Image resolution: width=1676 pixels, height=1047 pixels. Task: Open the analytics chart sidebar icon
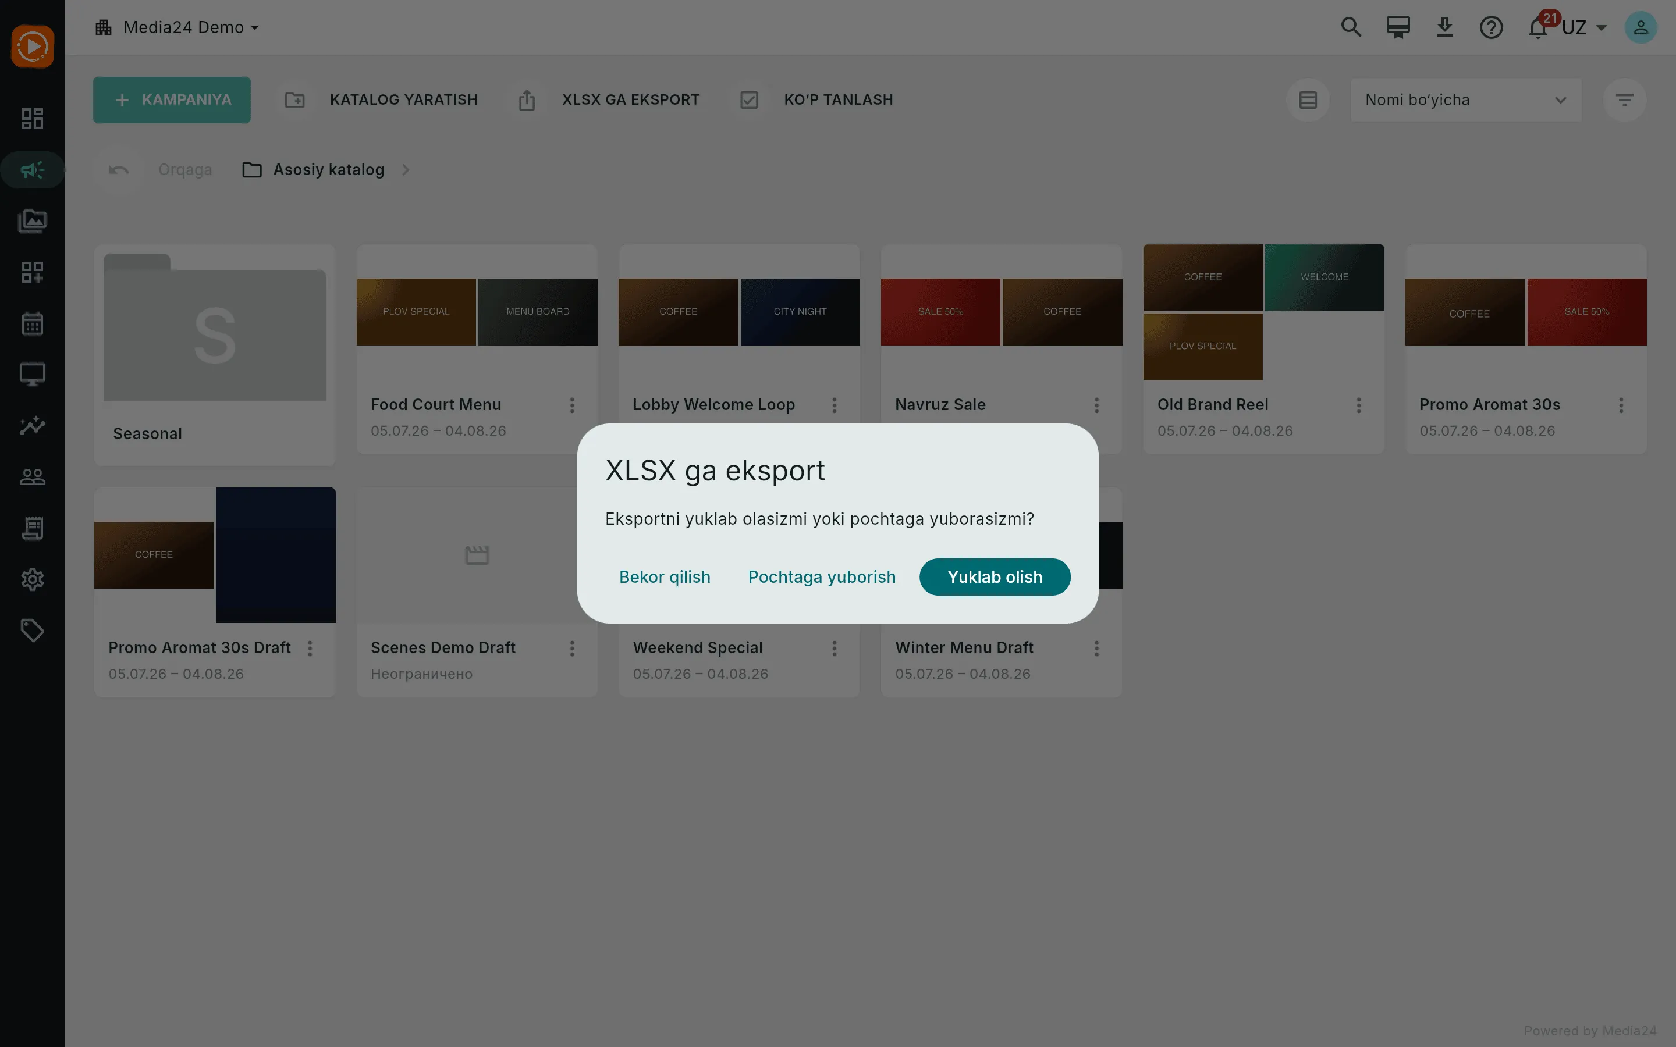click(x=33, y=426)
